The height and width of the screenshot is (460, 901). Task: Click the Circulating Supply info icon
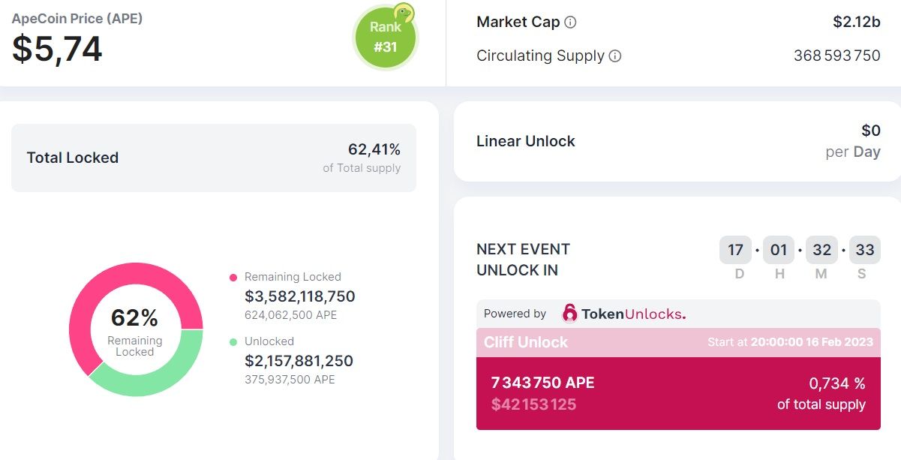point(615,56)
